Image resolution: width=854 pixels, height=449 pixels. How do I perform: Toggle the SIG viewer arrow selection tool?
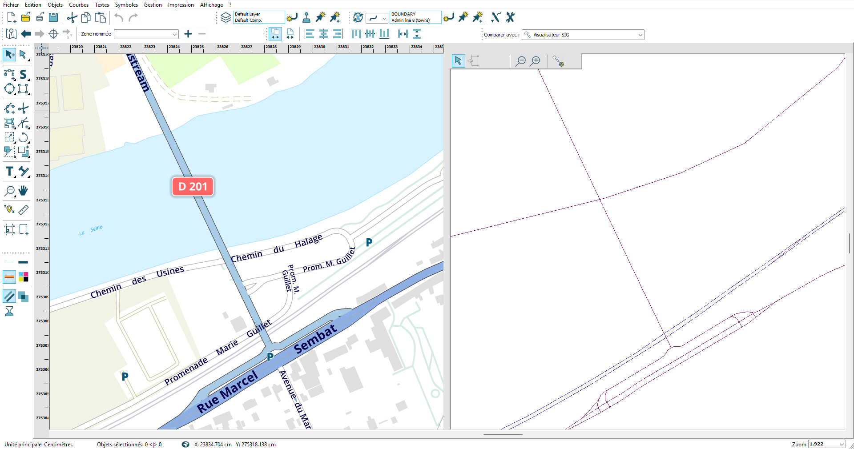[458, 61]
